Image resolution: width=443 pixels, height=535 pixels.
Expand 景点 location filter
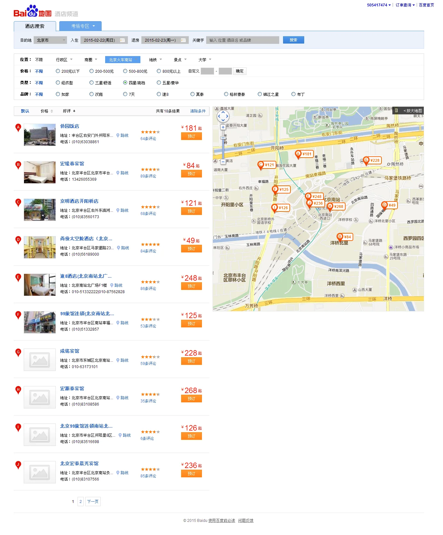click(180, 60)
